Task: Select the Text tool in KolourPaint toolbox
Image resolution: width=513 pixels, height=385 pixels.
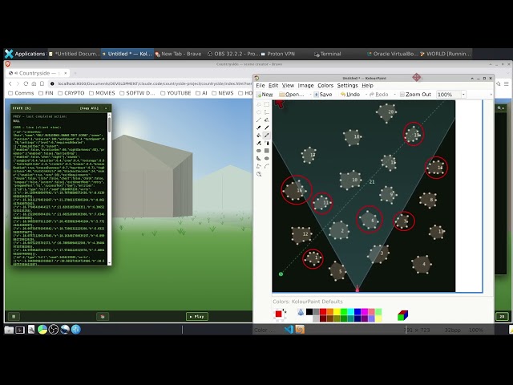Action: click(267, 112)
